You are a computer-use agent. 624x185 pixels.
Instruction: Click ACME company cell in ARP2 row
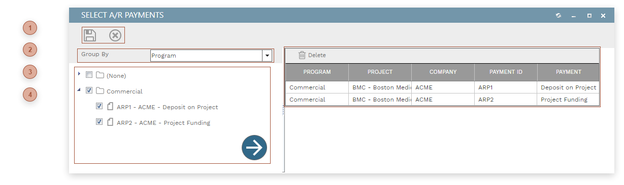(x=443, y=100)
